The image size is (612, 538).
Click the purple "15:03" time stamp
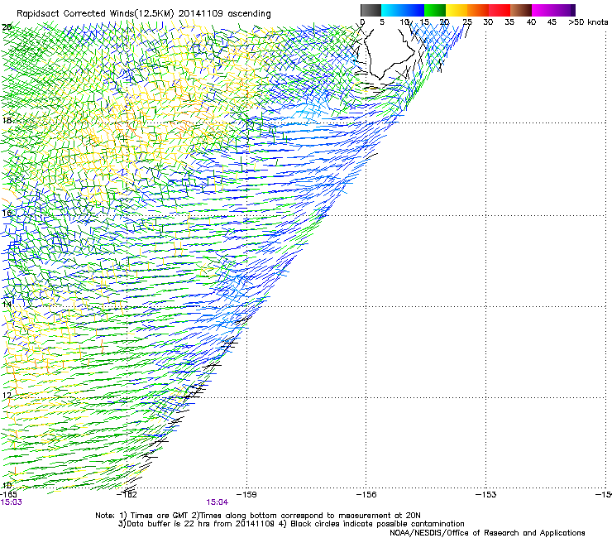[12, 502]
